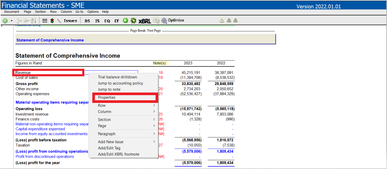Viewport: 387px width, 169px height.
Task: Jump to BS balance sheet shortcut
Action: [87, 21]
